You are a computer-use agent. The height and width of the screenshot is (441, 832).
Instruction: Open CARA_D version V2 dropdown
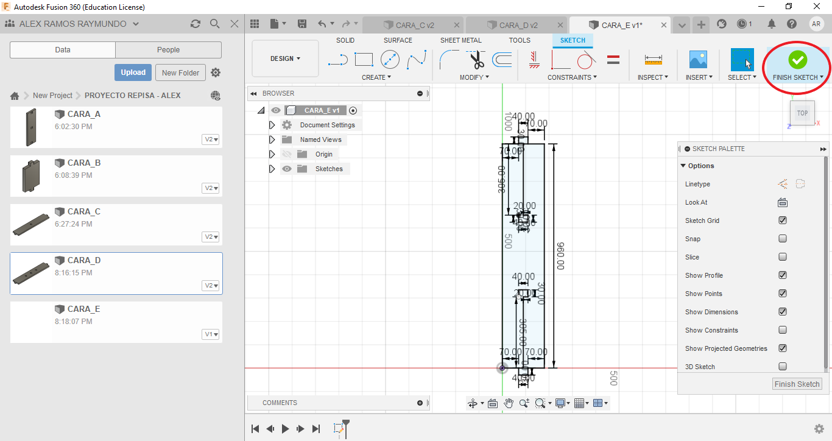pos(211,286)
